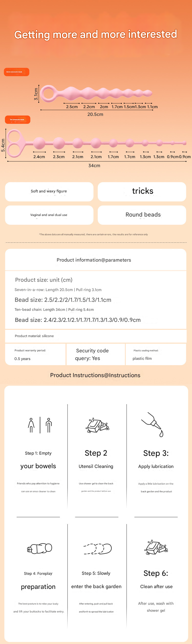Click the 'Round beads' feature box
192x644 pixels.
coord(142,215)
